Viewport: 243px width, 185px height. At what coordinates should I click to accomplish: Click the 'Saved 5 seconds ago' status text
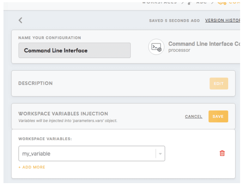tap(174, 20)
